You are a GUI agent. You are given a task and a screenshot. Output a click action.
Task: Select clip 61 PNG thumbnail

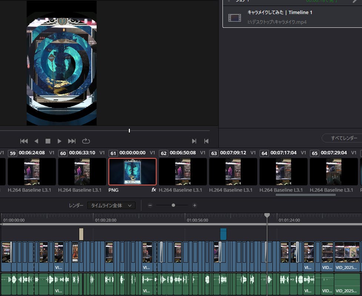(133, 172)
